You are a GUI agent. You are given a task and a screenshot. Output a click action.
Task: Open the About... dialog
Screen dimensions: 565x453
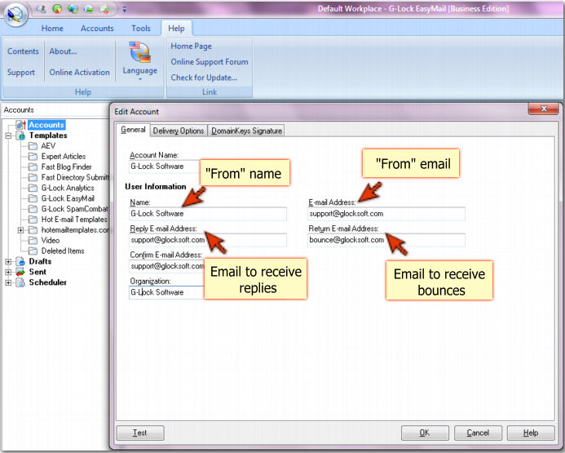click(63, 51)
